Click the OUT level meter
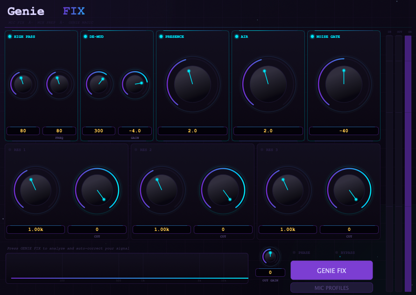The width and height of the screenshot is (416, 295). coord(399,164)
